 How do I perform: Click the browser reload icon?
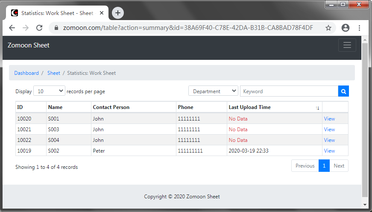39,28
